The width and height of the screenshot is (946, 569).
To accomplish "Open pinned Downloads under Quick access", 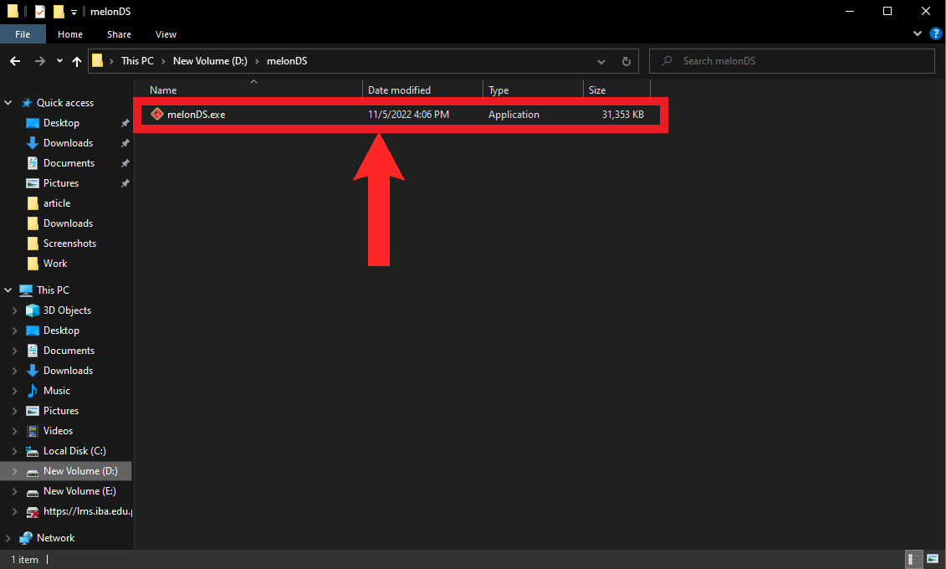I will [68, 143].
